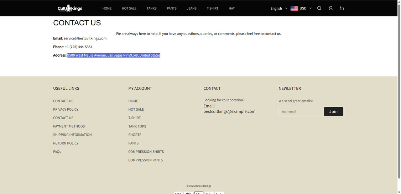Image resolution: width=401 pixels, height=194 pixels.
Task: Open SHORTS footer link
Action: click(x=135, y=135)
